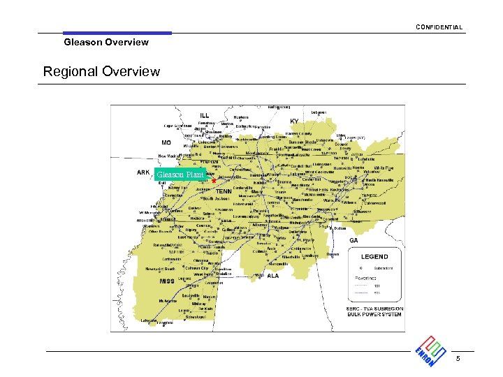Click the Barren County map label
Image resolution: width=503 pixels, height=377 pixels.
(x=298, y=133)
